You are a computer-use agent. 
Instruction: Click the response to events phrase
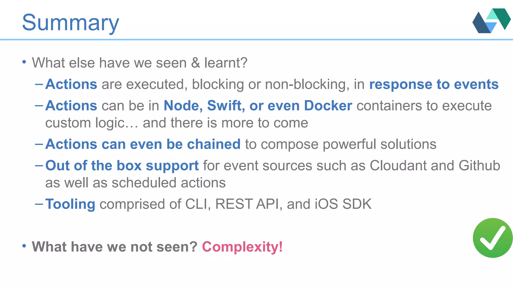point(434,84)
